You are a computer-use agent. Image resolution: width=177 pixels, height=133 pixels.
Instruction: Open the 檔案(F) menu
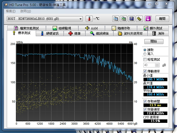(11, 11)
